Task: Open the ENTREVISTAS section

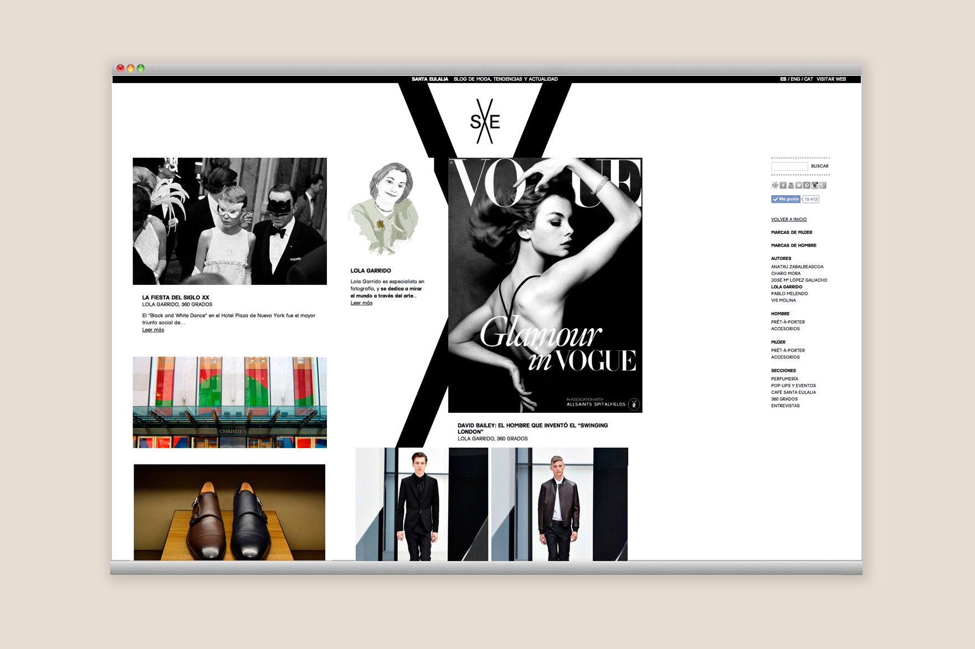Action: pyautogui.click(x=786, y=406)
